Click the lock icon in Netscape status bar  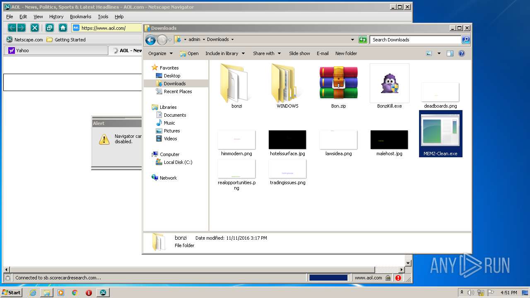point(388,278)
